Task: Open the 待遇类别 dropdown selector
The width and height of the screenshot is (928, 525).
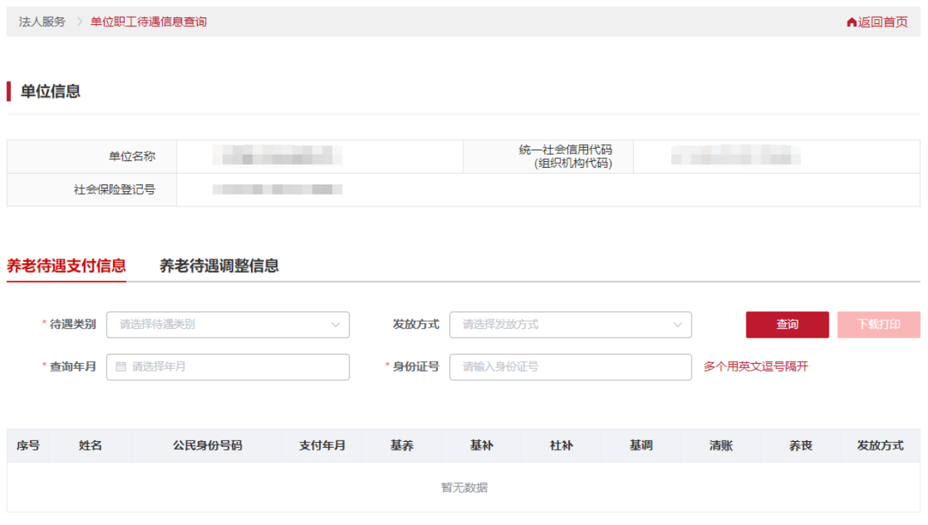Action: coord(228,324)
